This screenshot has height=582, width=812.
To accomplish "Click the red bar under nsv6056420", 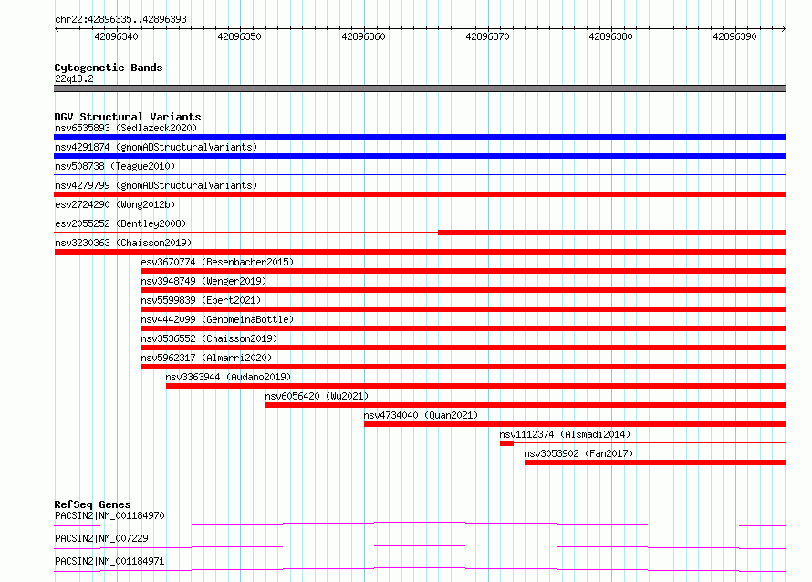I will (526, 405).
